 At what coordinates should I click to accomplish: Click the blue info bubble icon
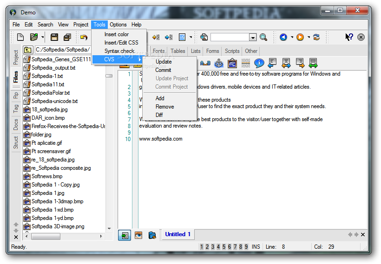(259, 63)
